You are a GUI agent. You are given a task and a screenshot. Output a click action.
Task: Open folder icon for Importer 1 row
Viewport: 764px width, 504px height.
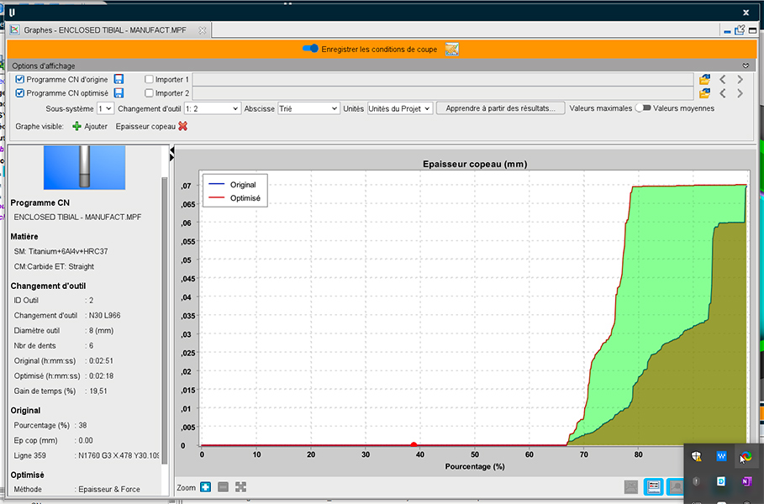coord(704,80)
